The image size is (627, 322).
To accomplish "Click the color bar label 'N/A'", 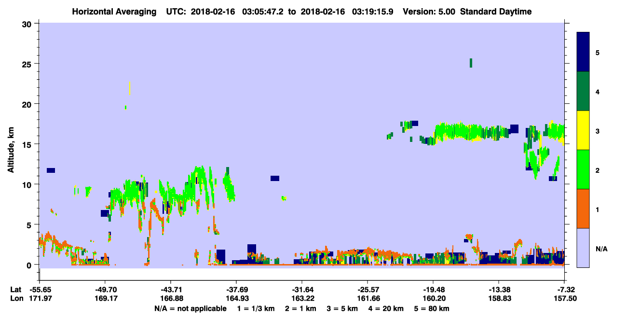I will pyautogui.click(x=601, y=249).
